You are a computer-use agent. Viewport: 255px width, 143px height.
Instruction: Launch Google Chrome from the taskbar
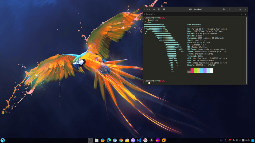pyautogui.click(x=121, y=140)
